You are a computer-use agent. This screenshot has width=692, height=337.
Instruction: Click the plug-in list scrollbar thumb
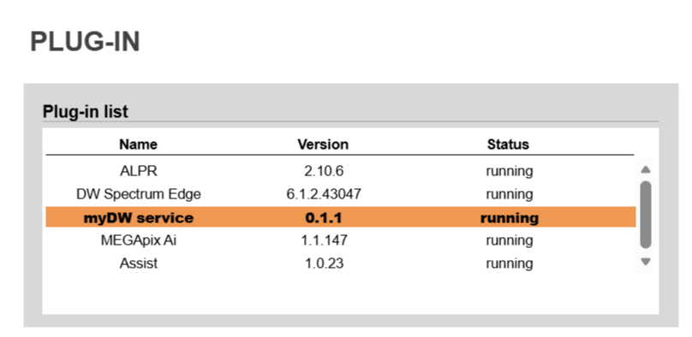[x=646, y=215]
